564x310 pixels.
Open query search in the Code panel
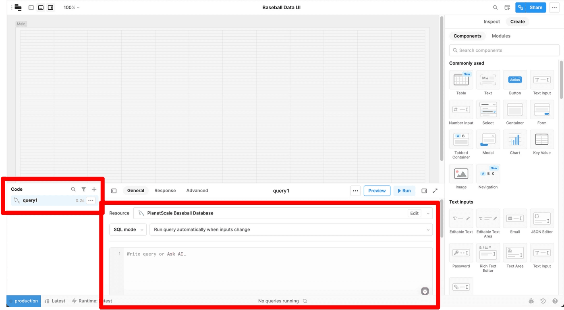pos(73,189)
